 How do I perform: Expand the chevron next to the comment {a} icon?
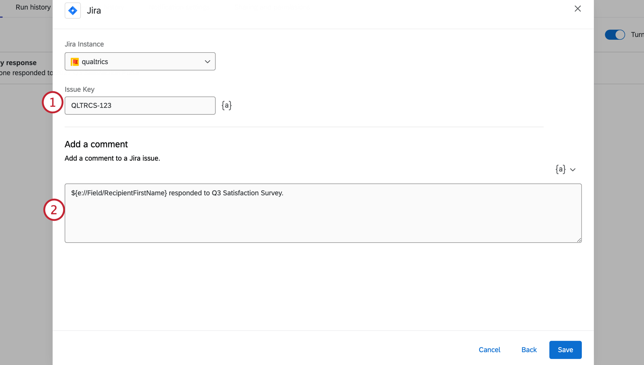tap(573, 170)
